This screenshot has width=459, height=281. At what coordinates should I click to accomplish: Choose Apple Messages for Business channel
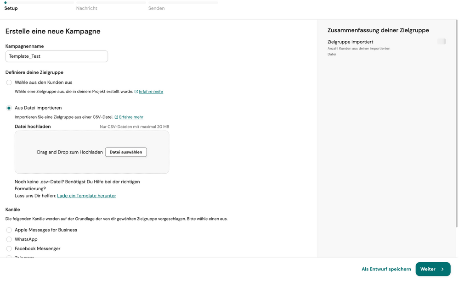click(x=9, y=230)
